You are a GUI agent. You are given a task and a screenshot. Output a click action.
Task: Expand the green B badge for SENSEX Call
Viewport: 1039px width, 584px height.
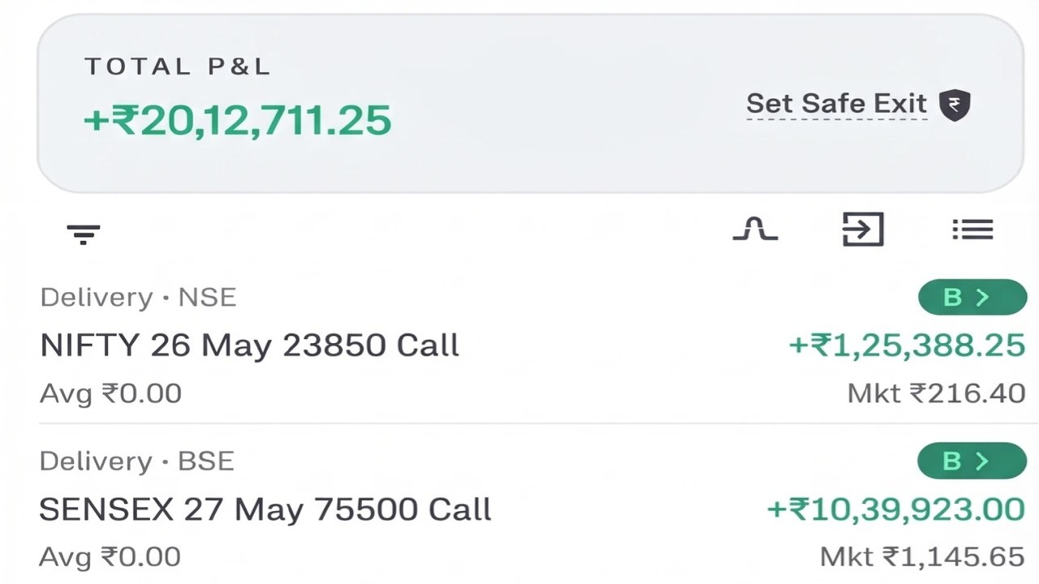[x=972, y=461]
